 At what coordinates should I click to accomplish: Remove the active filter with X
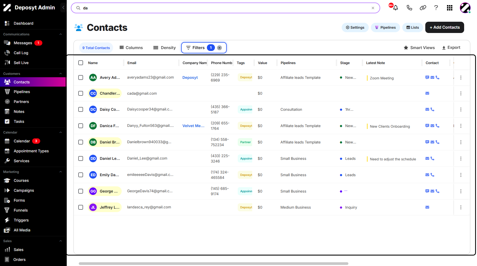point(219,48)
